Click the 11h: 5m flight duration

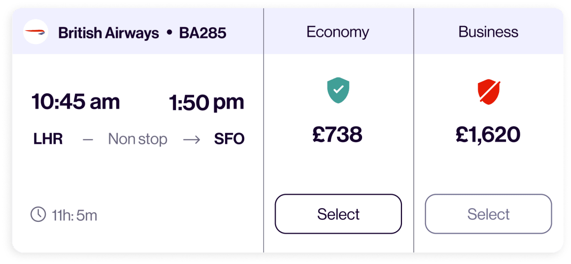(x=74, y=215)
